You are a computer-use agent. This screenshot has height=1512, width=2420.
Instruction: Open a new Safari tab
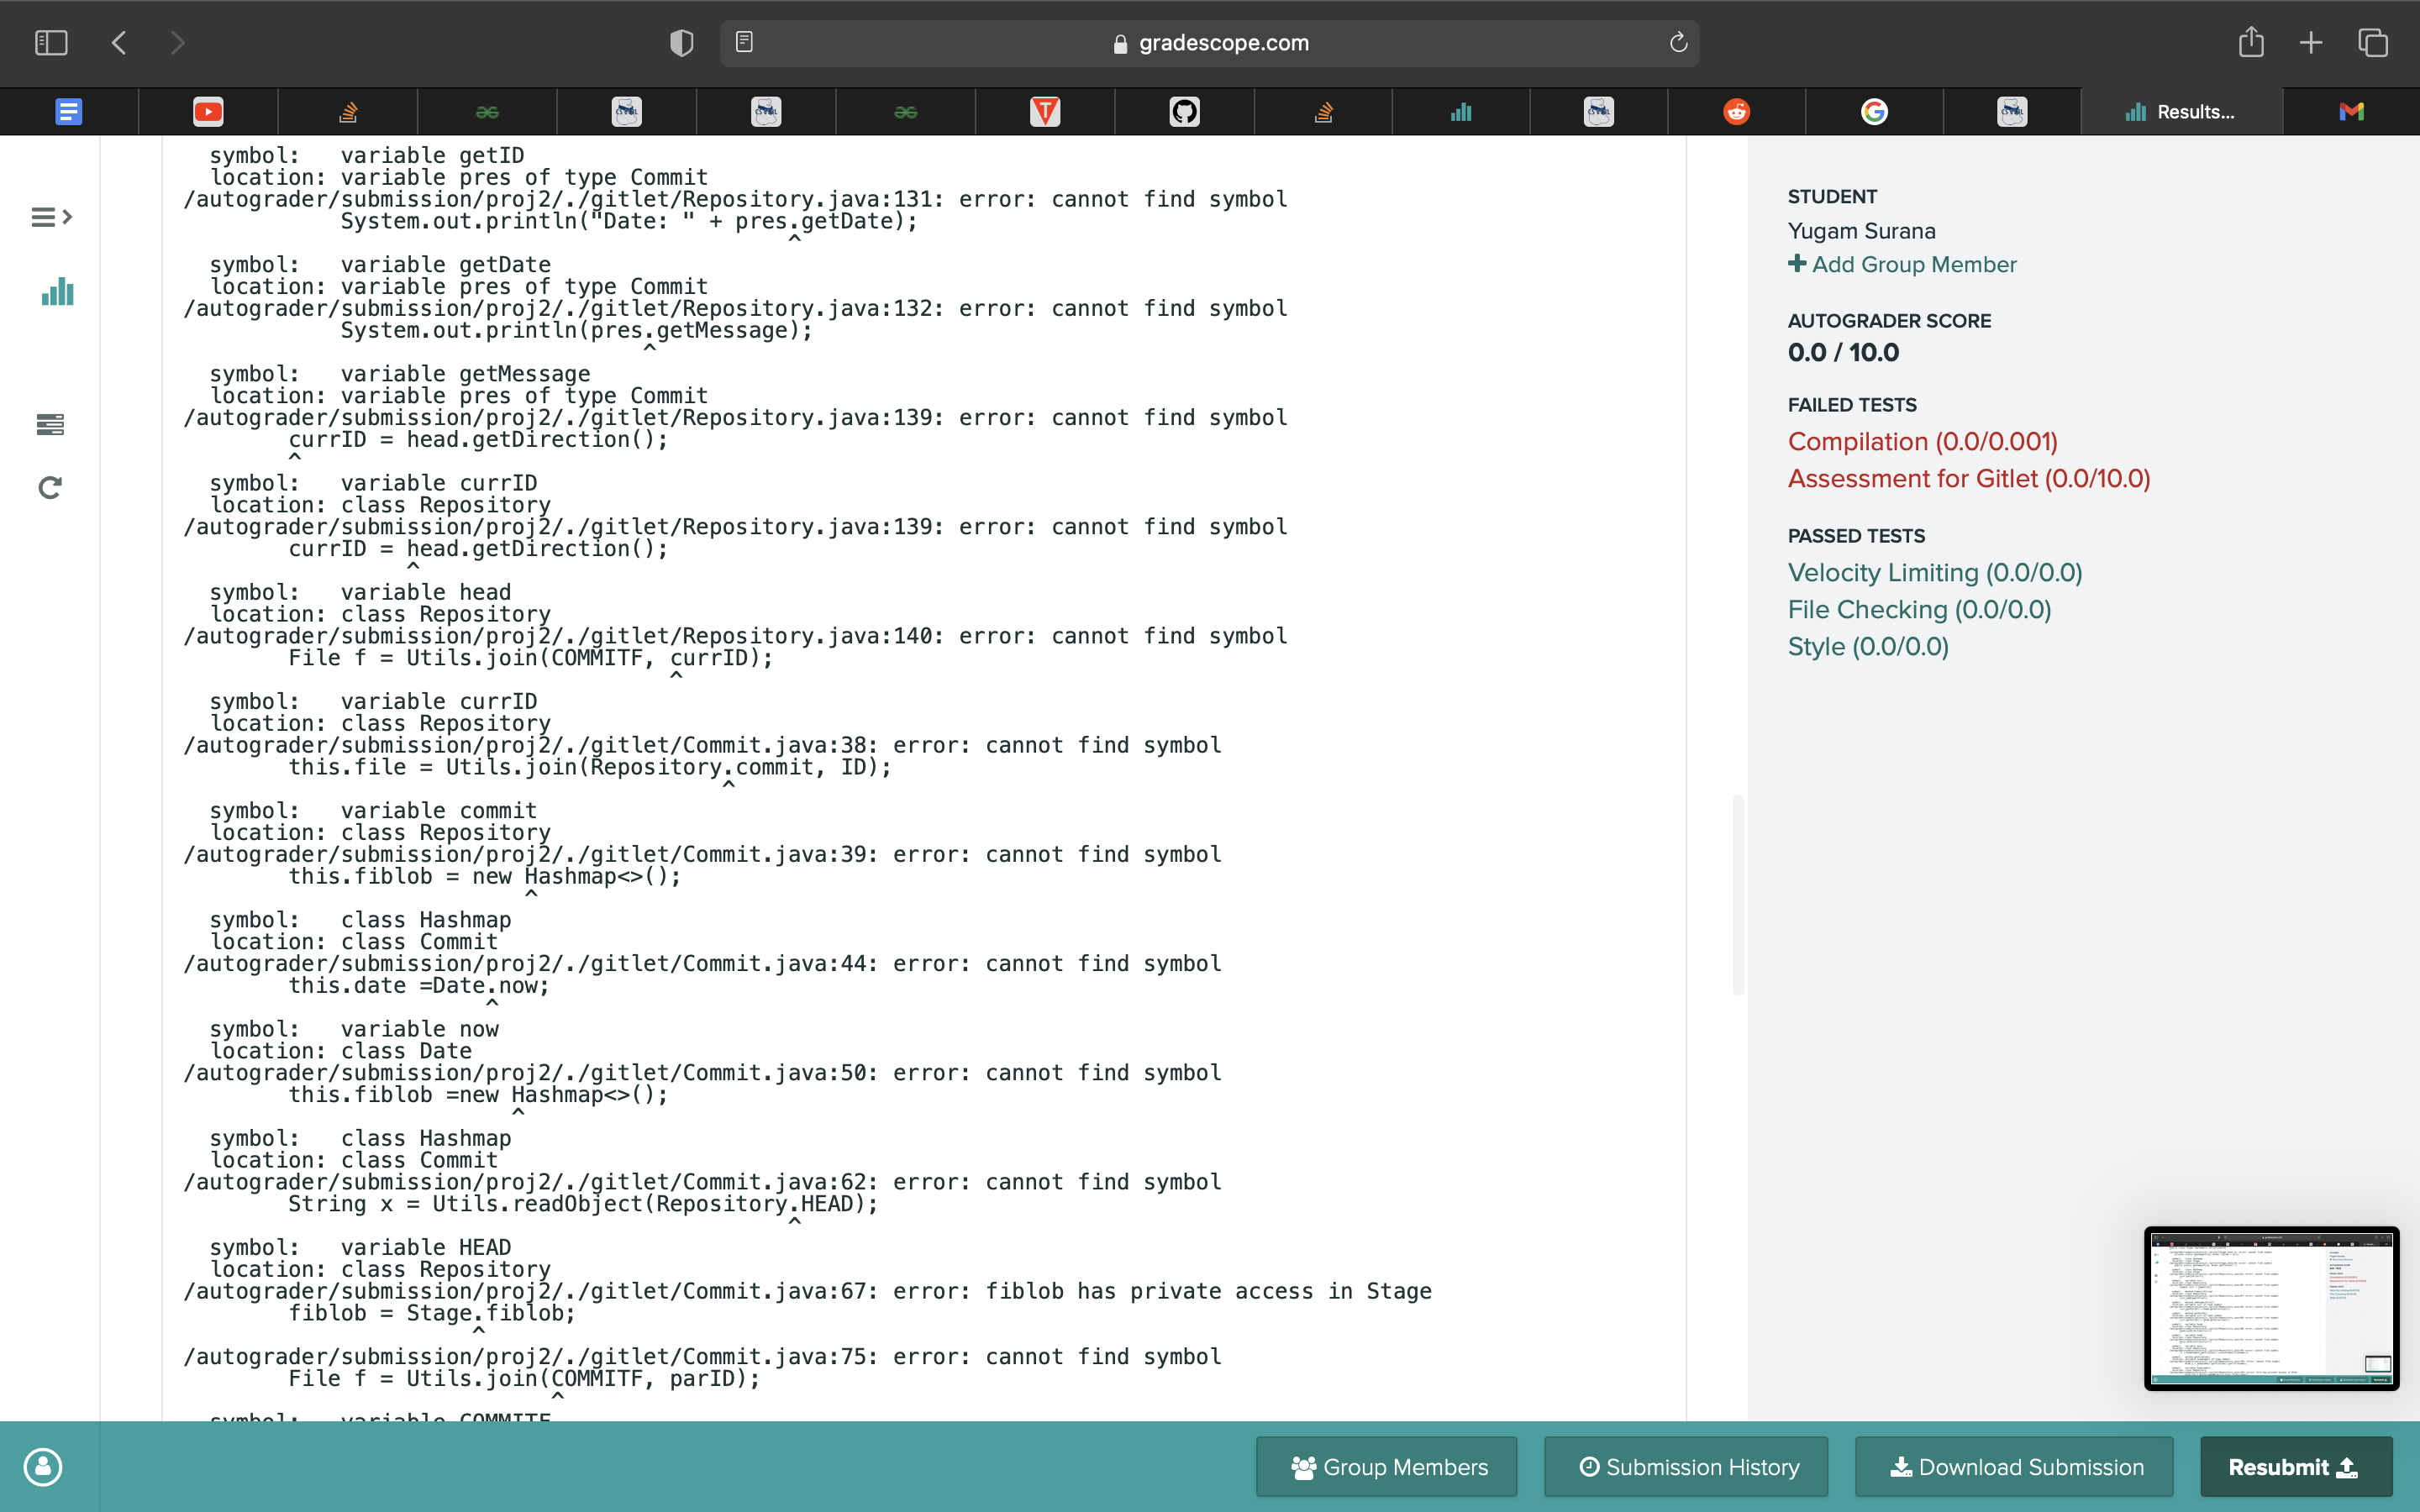coord(2311,43)
